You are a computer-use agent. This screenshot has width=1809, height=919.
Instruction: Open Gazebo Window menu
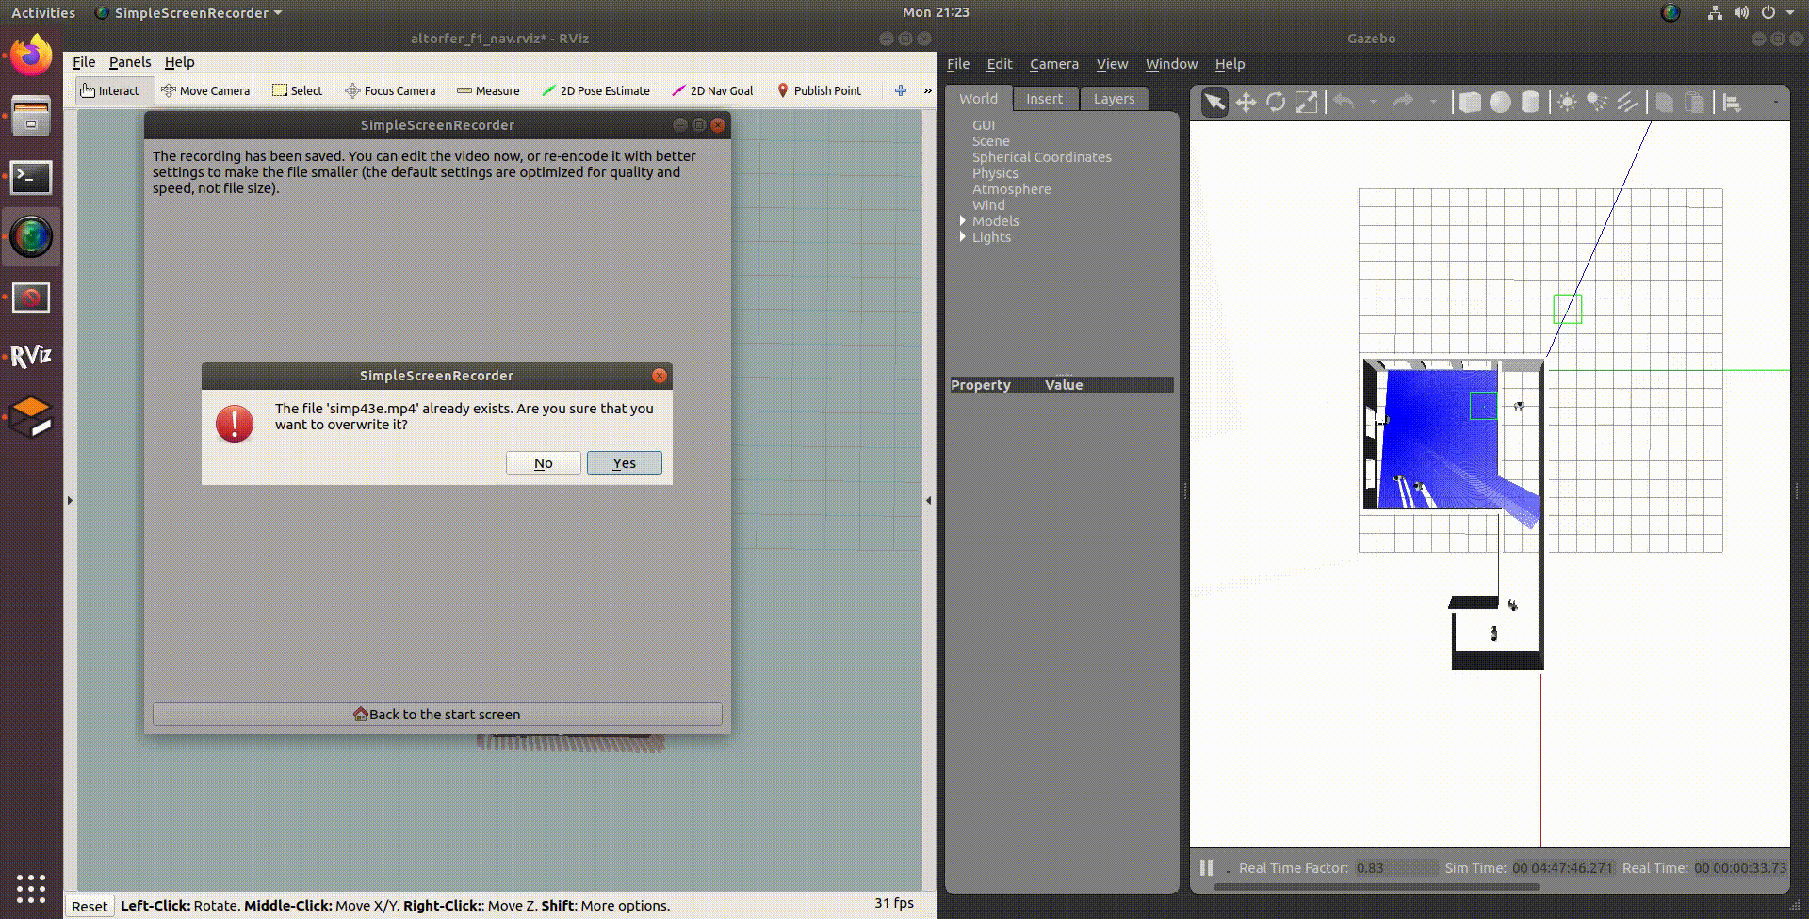pos(1171,64)
